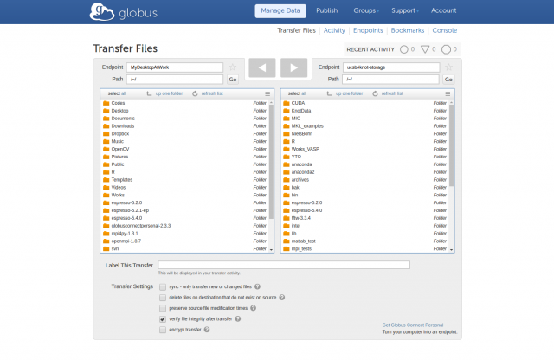Viewport: 554px width, 360px height.
Task: Open the Support dropdown menu
Action: [405, 10]
